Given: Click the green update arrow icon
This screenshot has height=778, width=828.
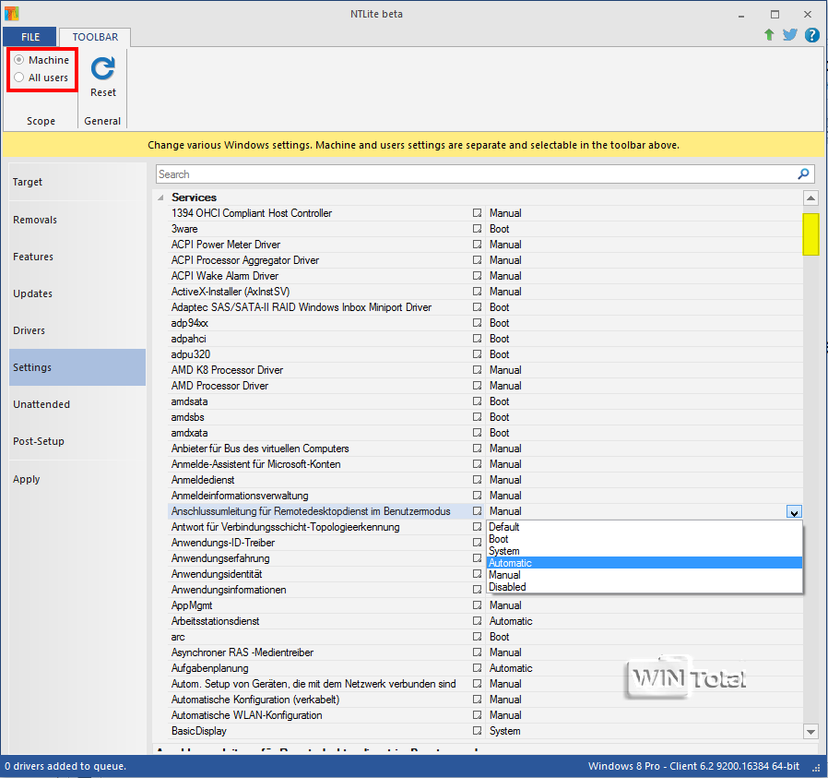Looking at the screenshot, I should click(769, 35).
